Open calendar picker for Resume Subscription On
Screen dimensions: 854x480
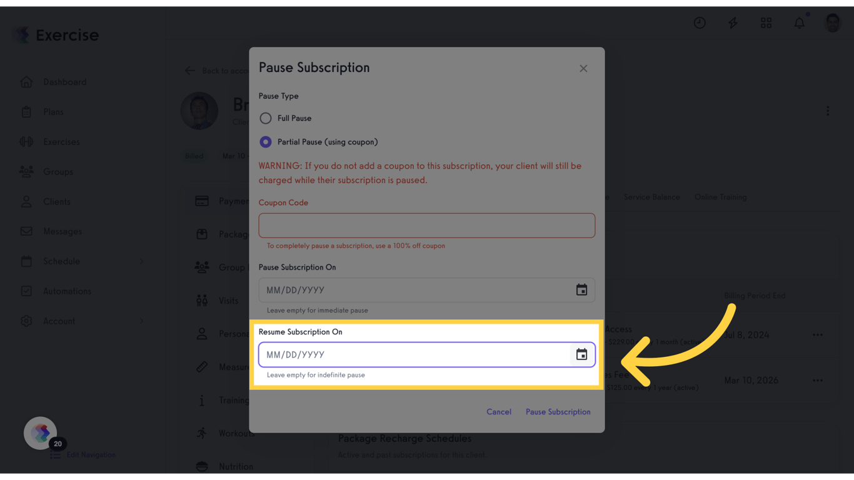pyautogui.click(x=581, y=354)
